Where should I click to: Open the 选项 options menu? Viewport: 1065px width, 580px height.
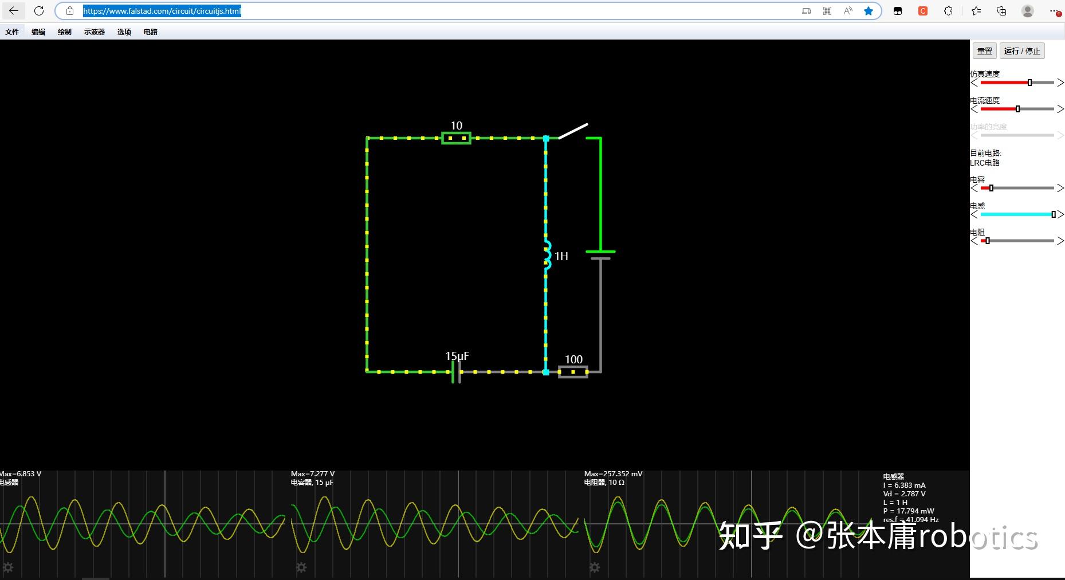[x=124, y=32]
